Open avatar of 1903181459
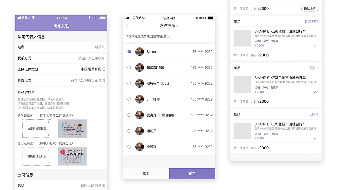 click(140, 68)
